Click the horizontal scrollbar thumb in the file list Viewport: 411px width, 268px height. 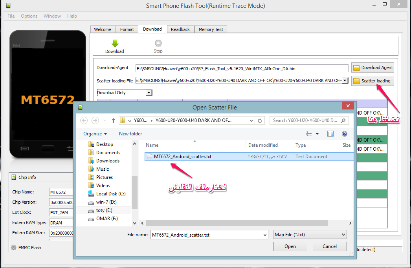237,223
